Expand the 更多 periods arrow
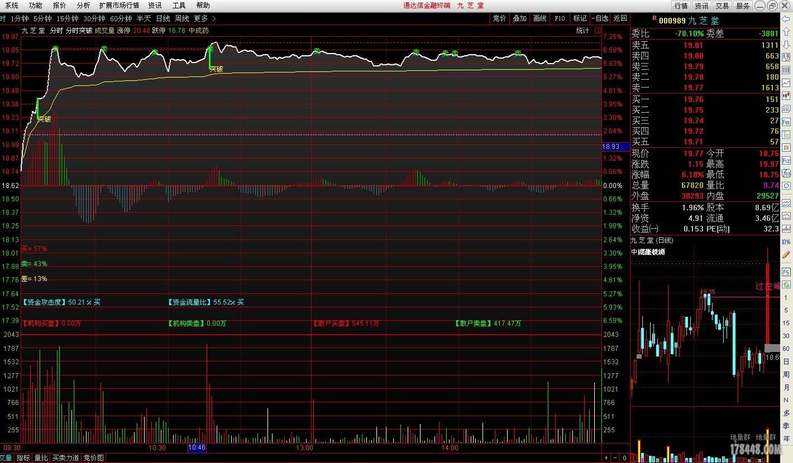 click(214, 18)
